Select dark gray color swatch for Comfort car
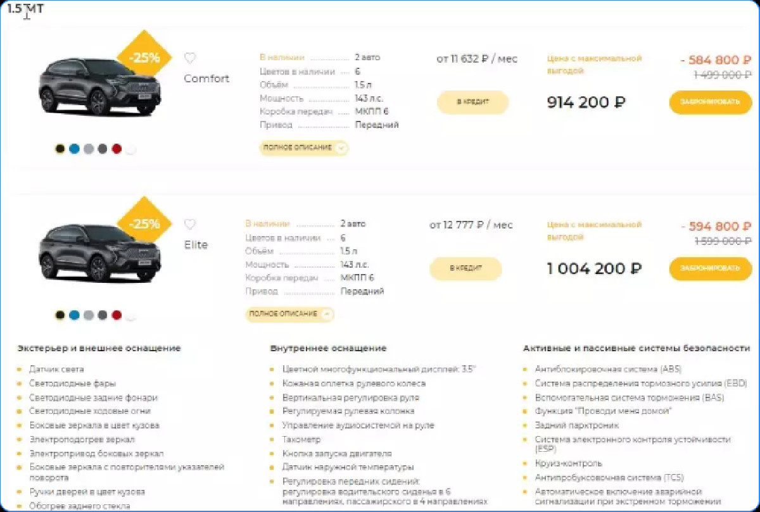 tap(103, 149)
